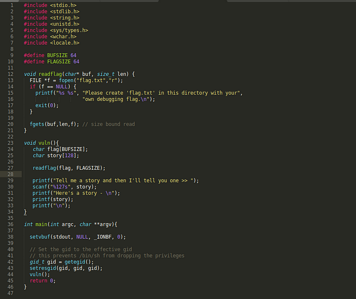356x299 pixels.
Task: Click line number 1 in the gutter
Action: click(x=12, y=5)
